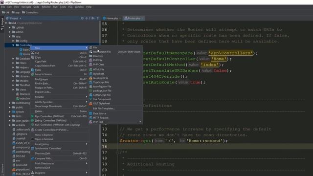Click Create 'Controllers (PHPUnit)' icon
The height and width of the screenshot is (176, 313).
33,130
